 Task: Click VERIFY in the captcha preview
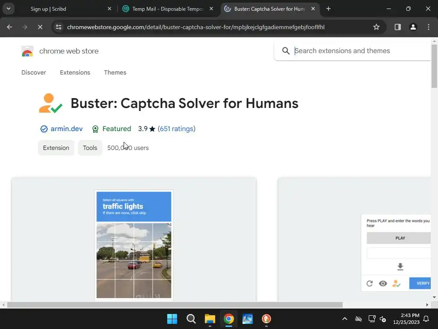click(x=420, y=284)
